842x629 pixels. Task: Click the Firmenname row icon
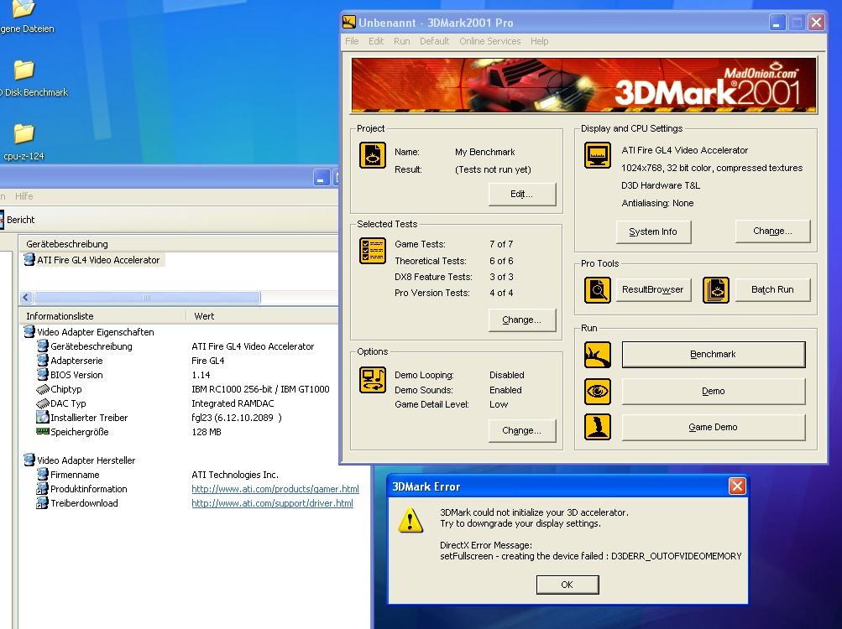(x=43, y=475)
